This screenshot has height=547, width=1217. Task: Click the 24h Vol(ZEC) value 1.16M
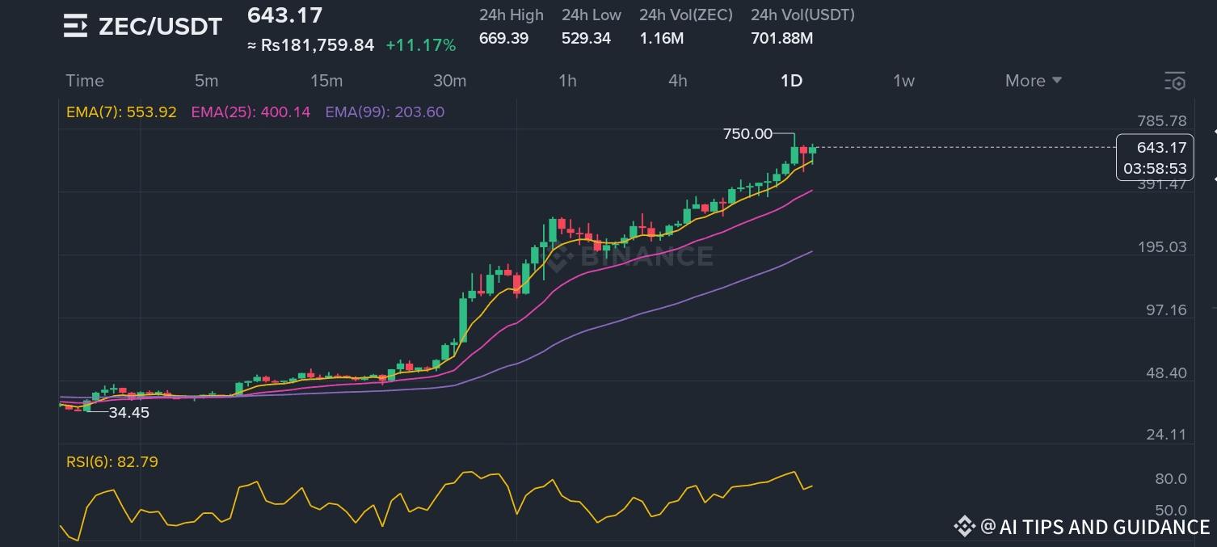pos(661,38)
